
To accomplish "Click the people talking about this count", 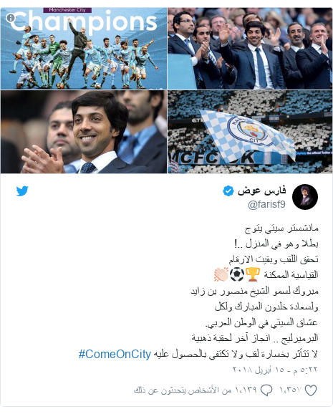I will click(x=196, y=390).
